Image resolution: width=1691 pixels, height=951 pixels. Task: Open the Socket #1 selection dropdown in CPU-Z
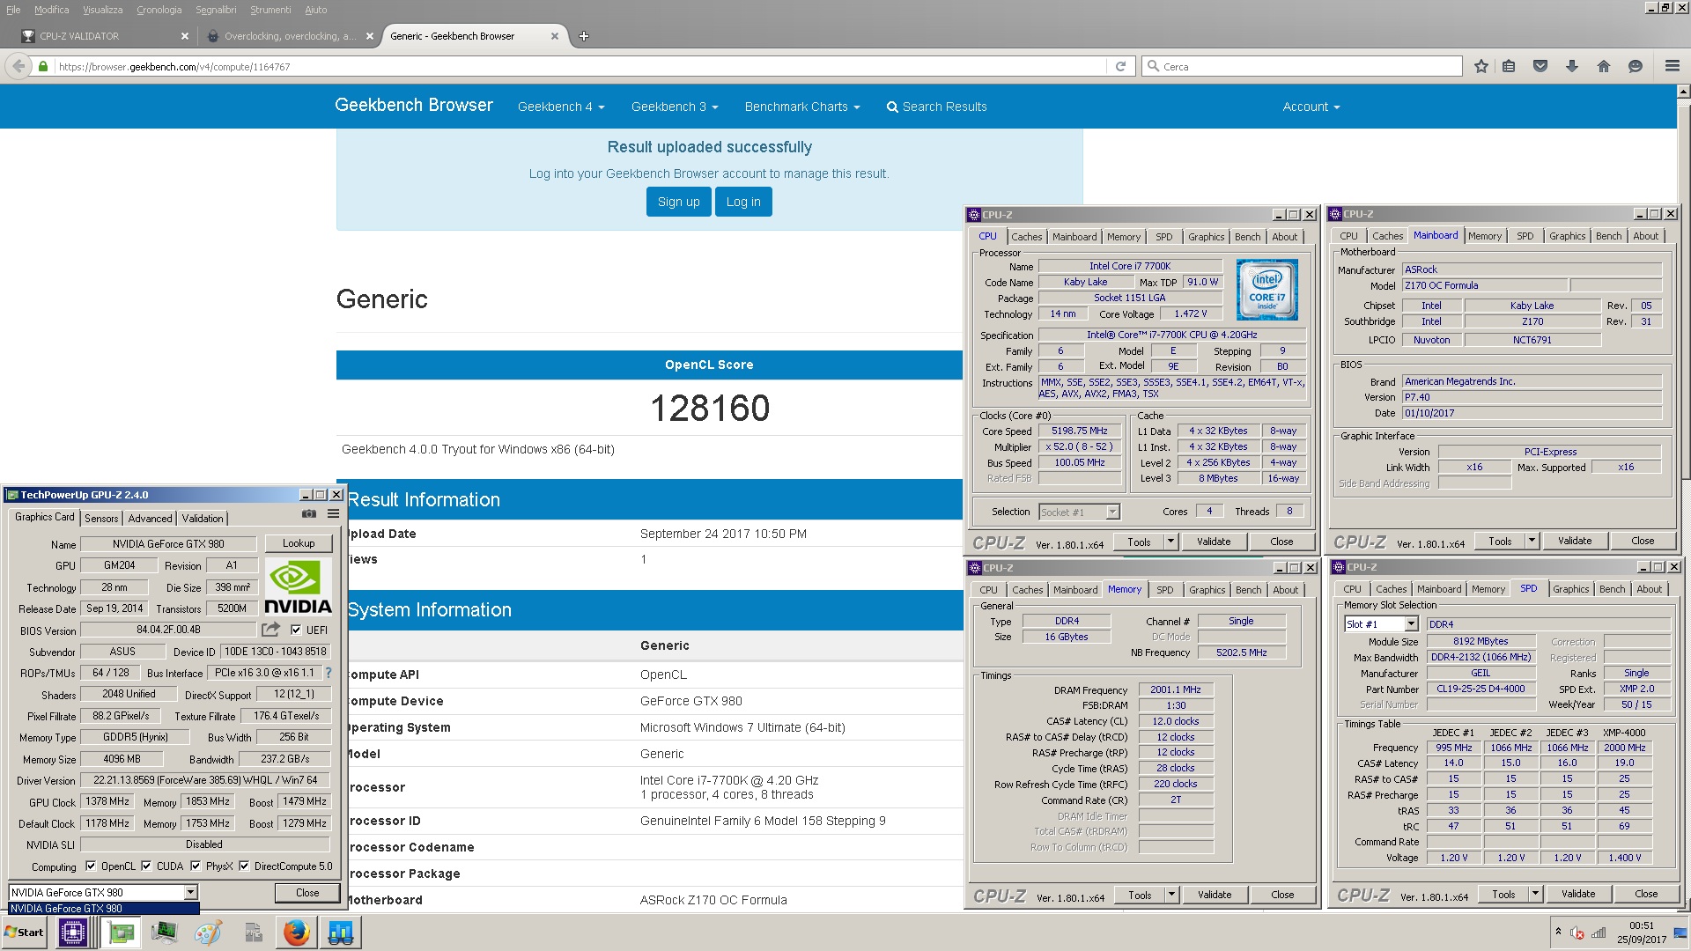tap(1079, 512)
